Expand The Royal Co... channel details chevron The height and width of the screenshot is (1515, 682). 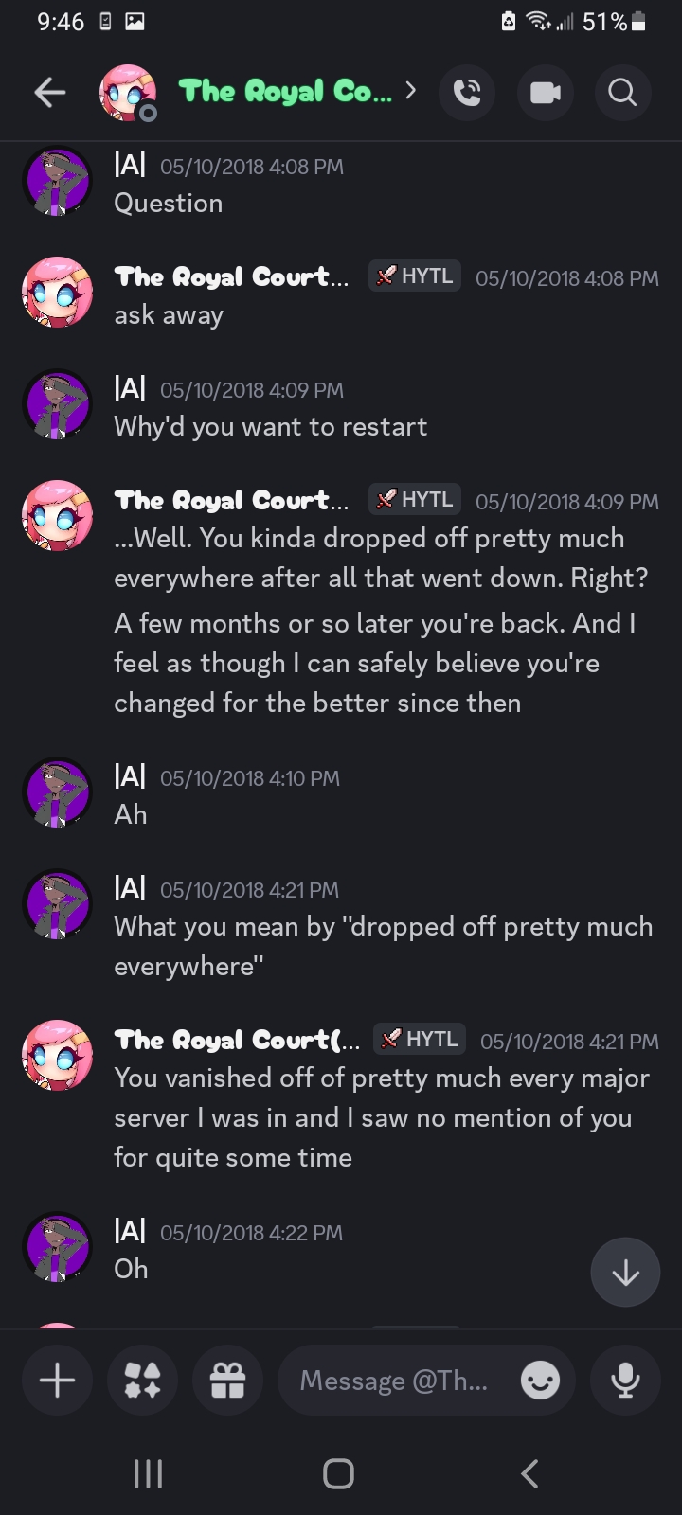[410, 91]
